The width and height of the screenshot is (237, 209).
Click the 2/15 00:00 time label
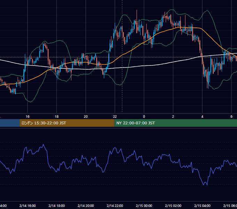tap(144, 206)
